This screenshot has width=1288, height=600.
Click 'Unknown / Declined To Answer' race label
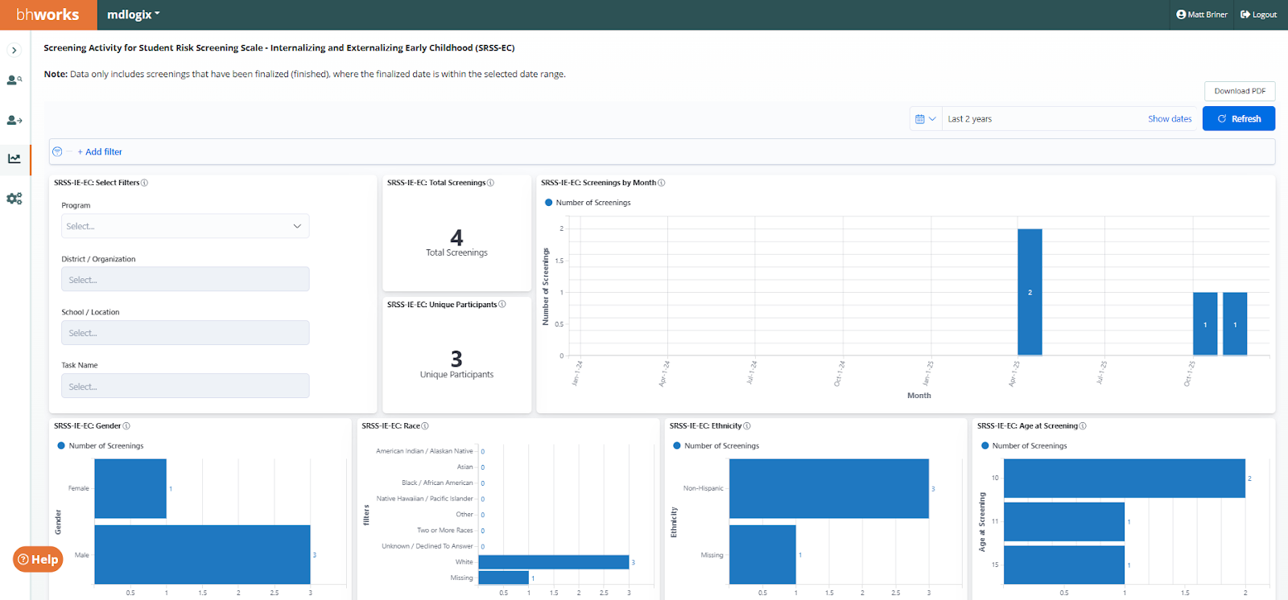click(427, 546)
